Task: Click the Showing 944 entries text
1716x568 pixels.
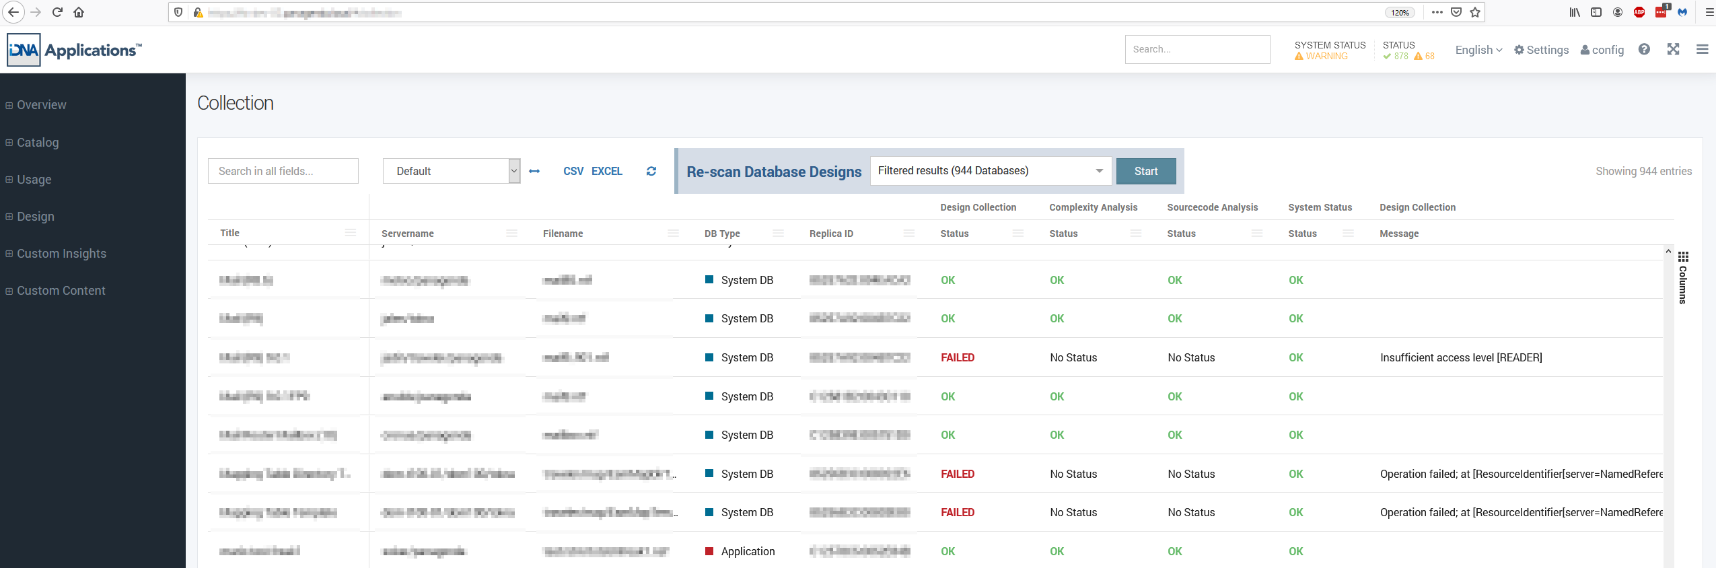Action: coord(1643,171)
